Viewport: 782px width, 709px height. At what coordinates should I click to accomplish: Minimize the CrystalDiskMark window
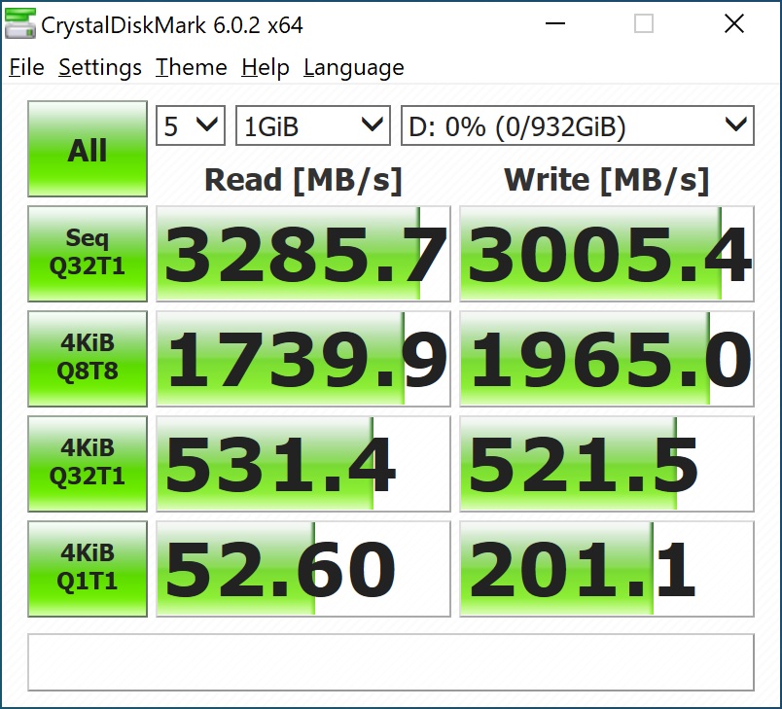tap(555, 24)
